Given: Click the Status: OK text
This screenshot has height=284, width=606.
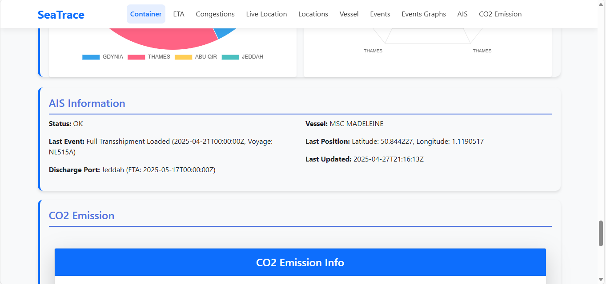Looking at the screenshot, I should 66,124.
